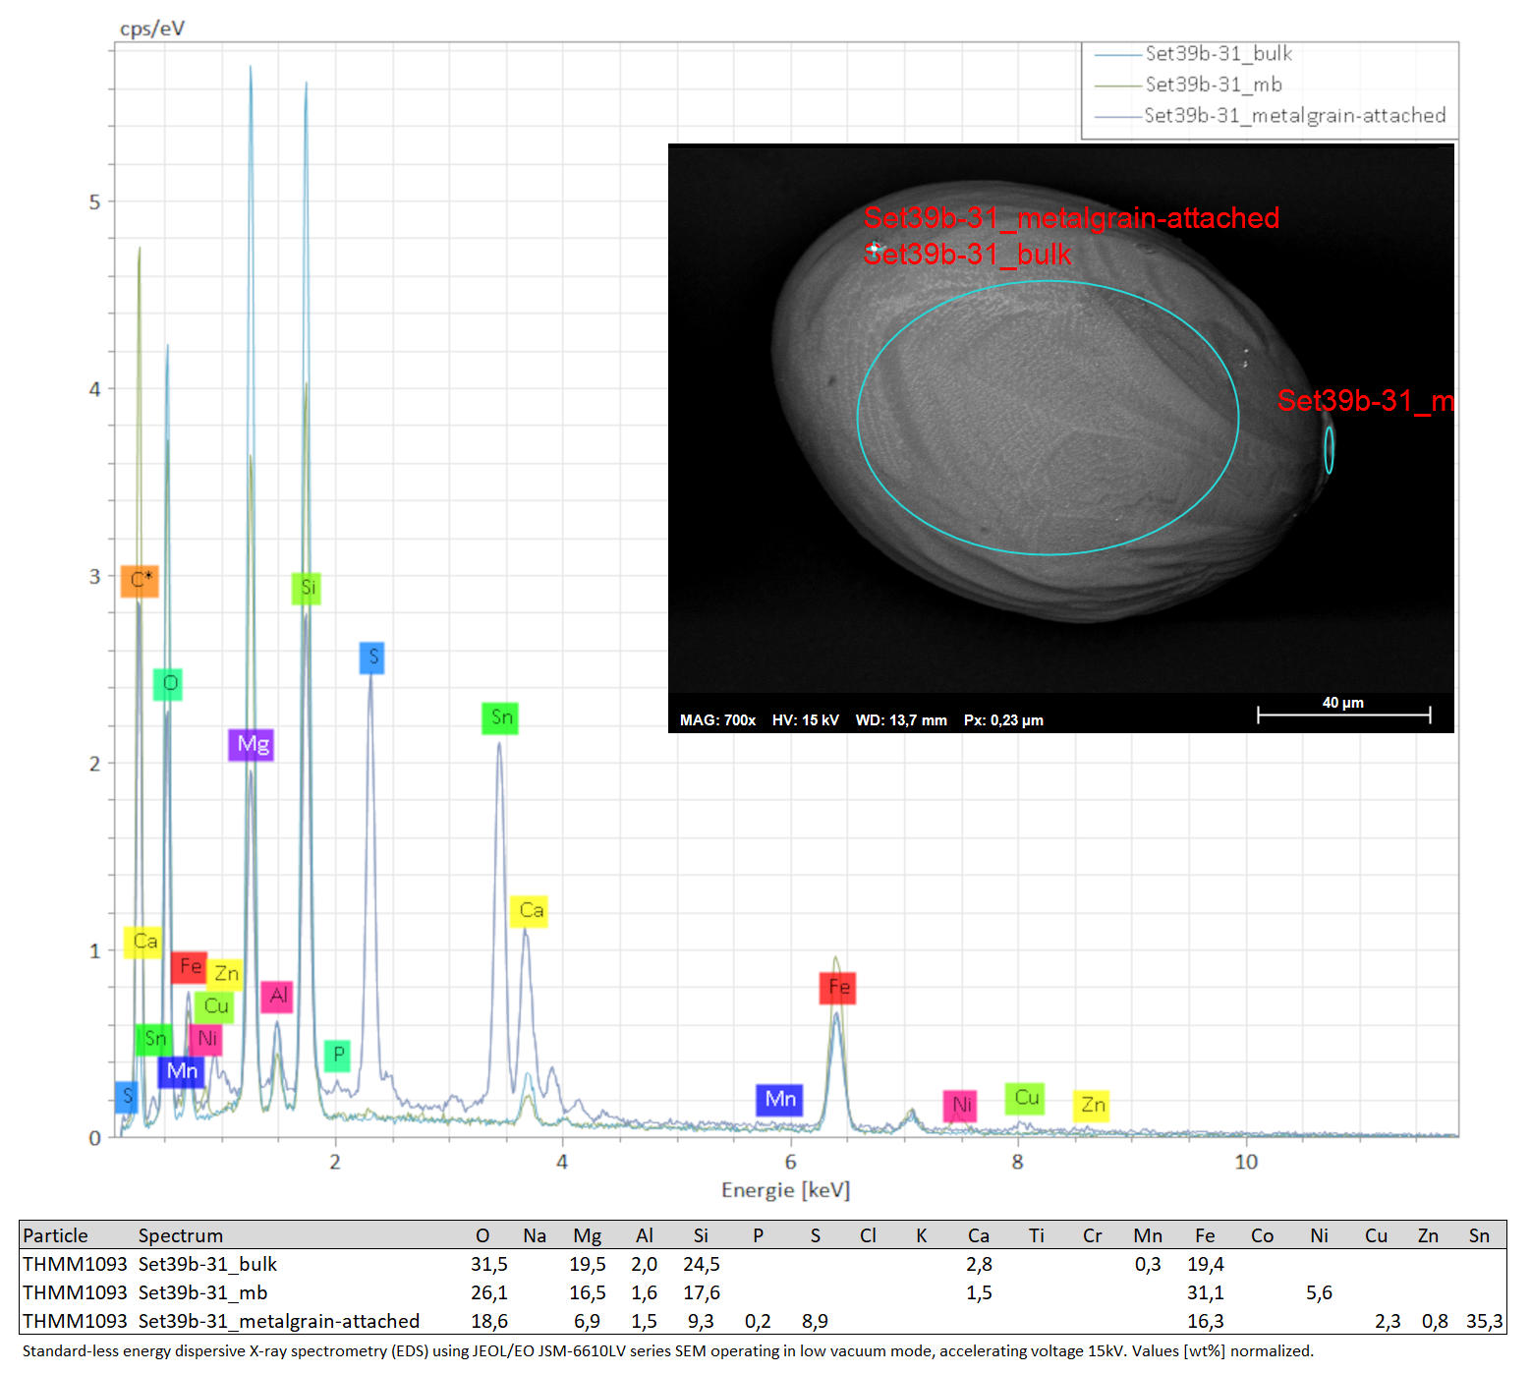Click the Set39b-31_metalgrain-attached legend entry

coord(1271,116)
